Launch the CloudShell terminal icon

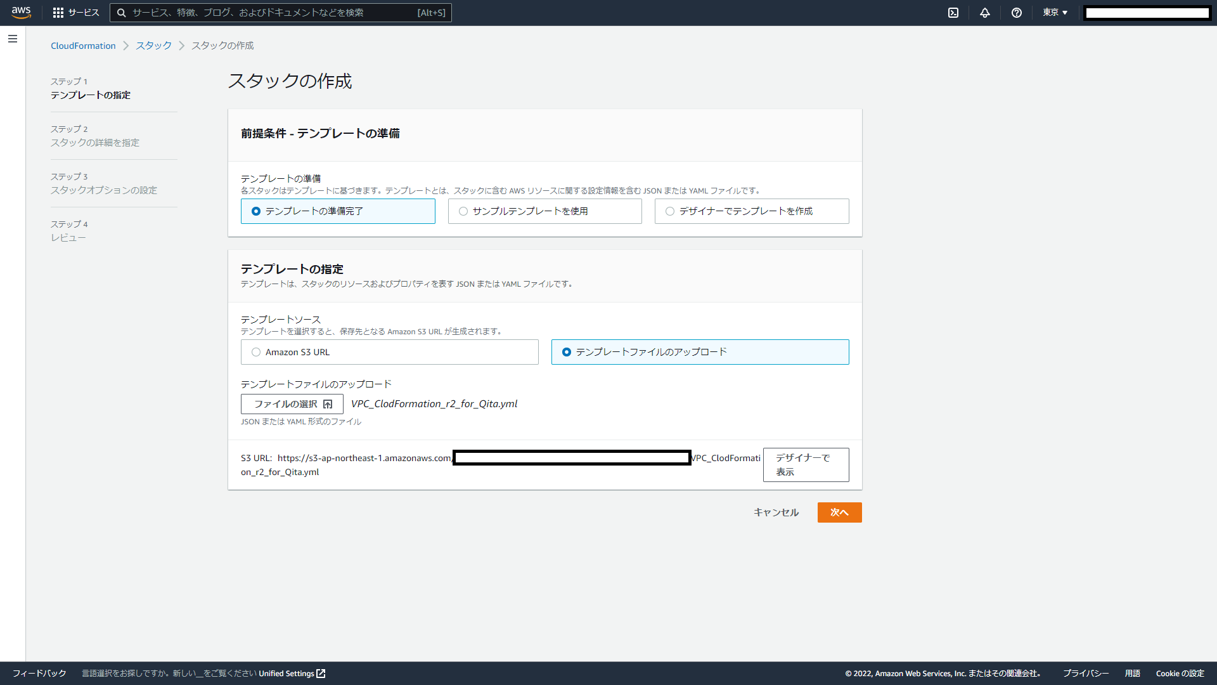[x=953, y=13]
